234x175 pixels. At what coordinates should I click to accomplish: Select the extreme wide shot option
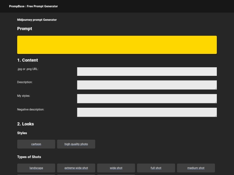(76, 168)
